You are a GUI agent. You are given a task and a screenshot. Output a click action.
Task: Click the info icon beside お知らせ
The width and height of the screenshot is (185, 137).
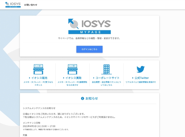(x=82, y=98)
